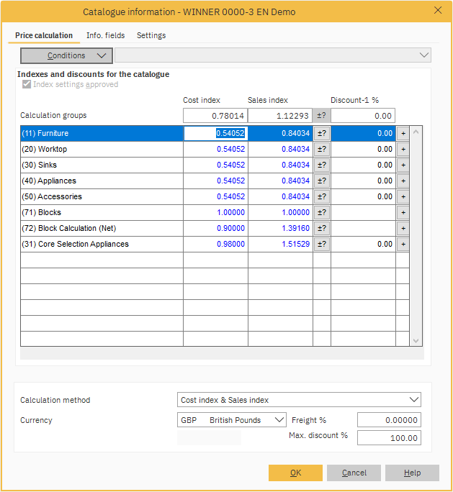Click the plus button in Block Calculation (Net) row
The width and height of the screenshot is (453, 492).
[x=403, y=229]
